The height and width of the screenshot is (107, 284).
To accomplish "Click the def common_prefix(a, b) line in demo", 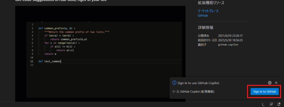I will coord(57,28).
